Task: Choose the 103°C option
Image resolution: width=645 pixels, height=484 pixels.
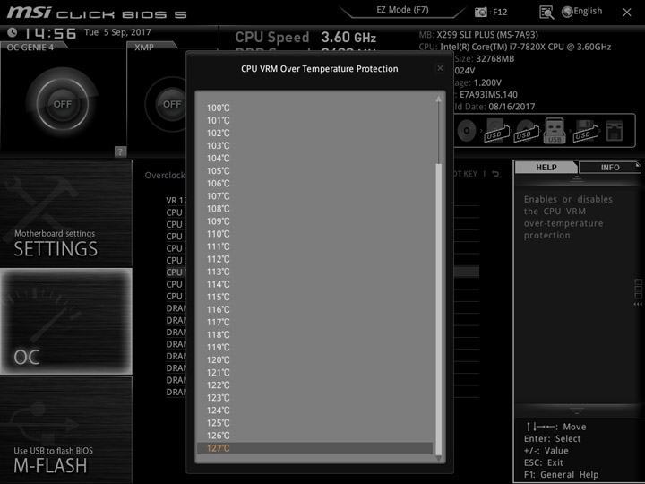Action: 314,146
